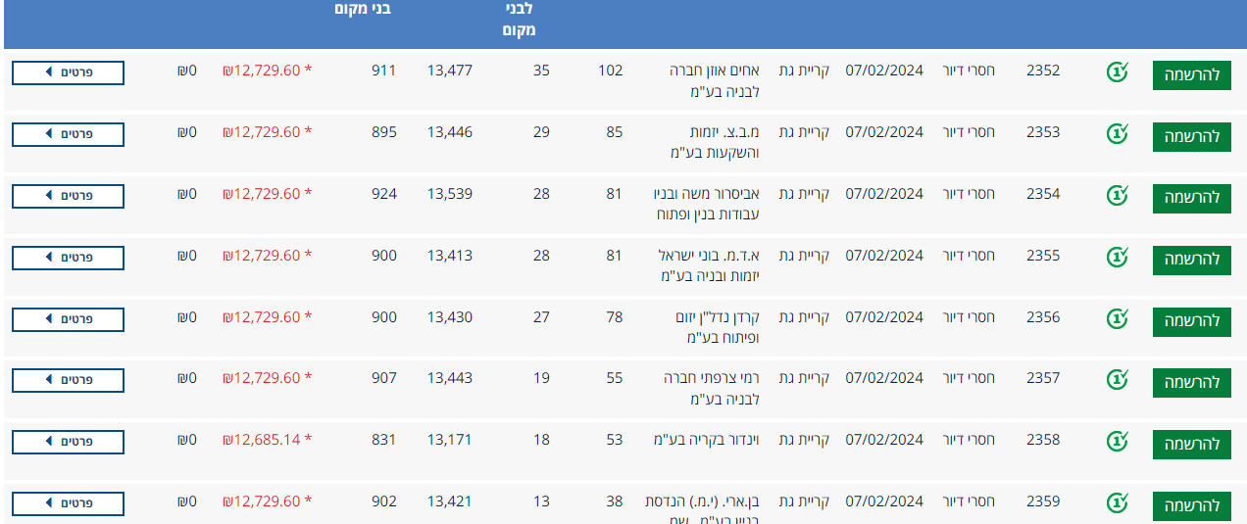Click the green checkmark icon for lottery 2353
Image resolution: width=1247 pixels, height=524 pixels.
pos(1117,133)
